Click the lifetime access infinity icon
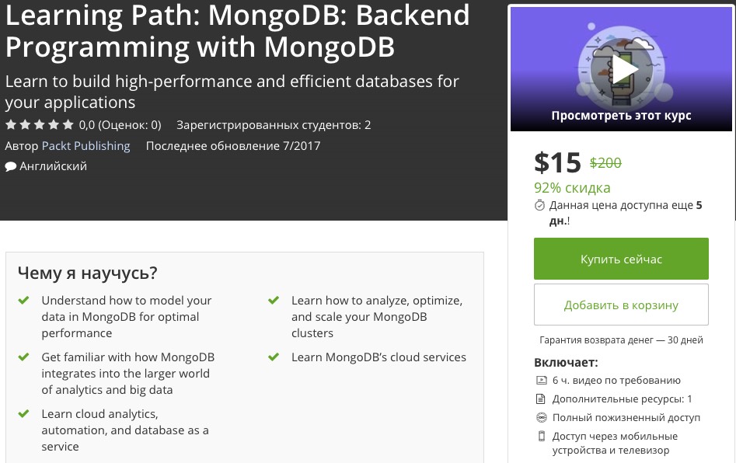Screen dimensions: 736x463 541,418
